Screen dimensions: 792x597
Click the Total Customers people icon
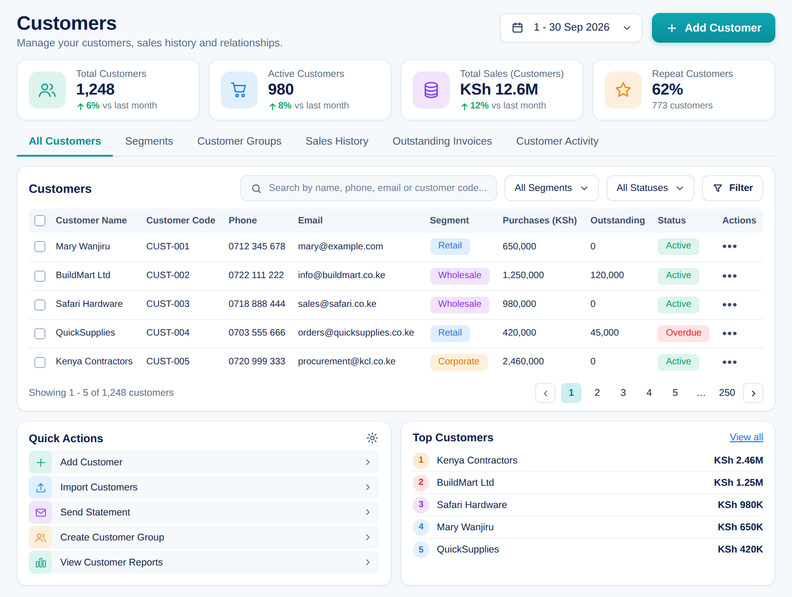click(x=47, y=90)
